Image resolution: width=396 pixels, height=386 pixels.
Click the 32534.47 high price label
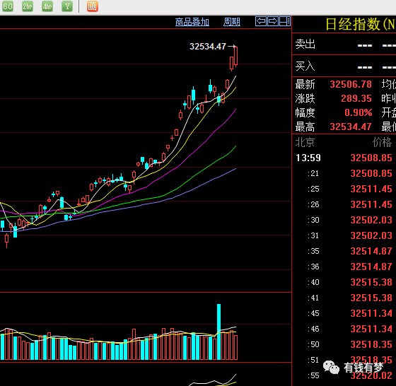(208, 47)
